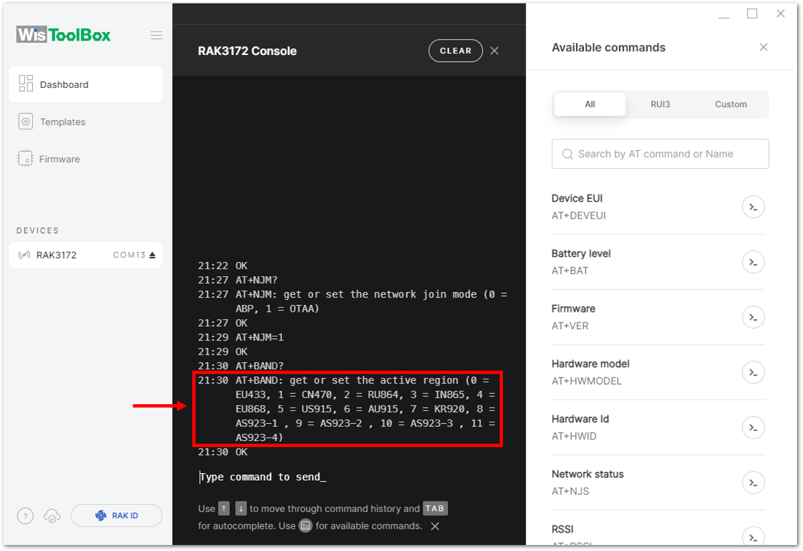Open the Templates page
Screen dimensions: 803x551
[62, 122]
